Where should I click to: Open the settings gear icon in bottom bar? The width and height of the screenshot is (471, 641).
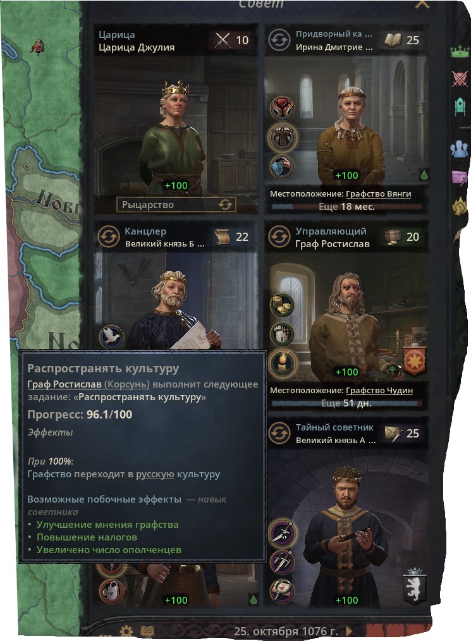click(126, 632)
